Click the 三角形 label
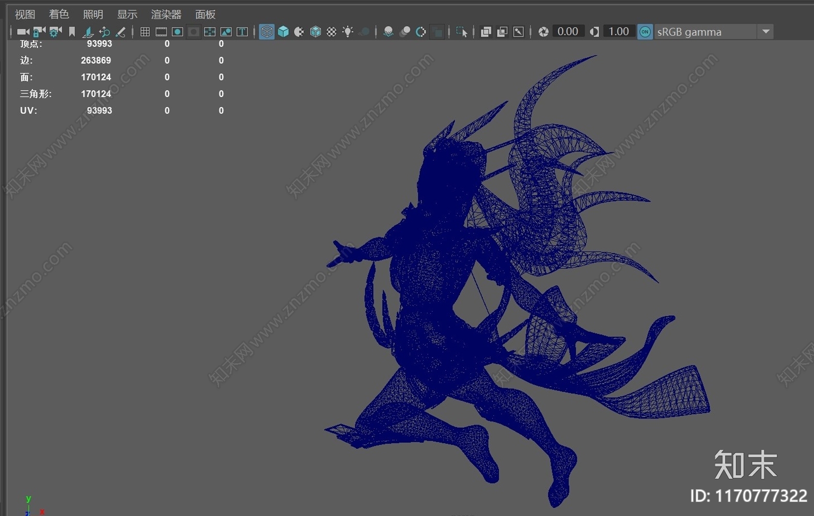The width and height of the screenshot is (814, 516). tap(36, 94)
